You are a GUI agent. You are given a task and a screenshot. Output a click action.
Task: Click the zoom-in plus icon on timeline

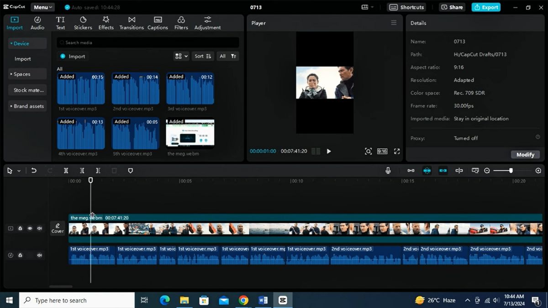point(538,171)
